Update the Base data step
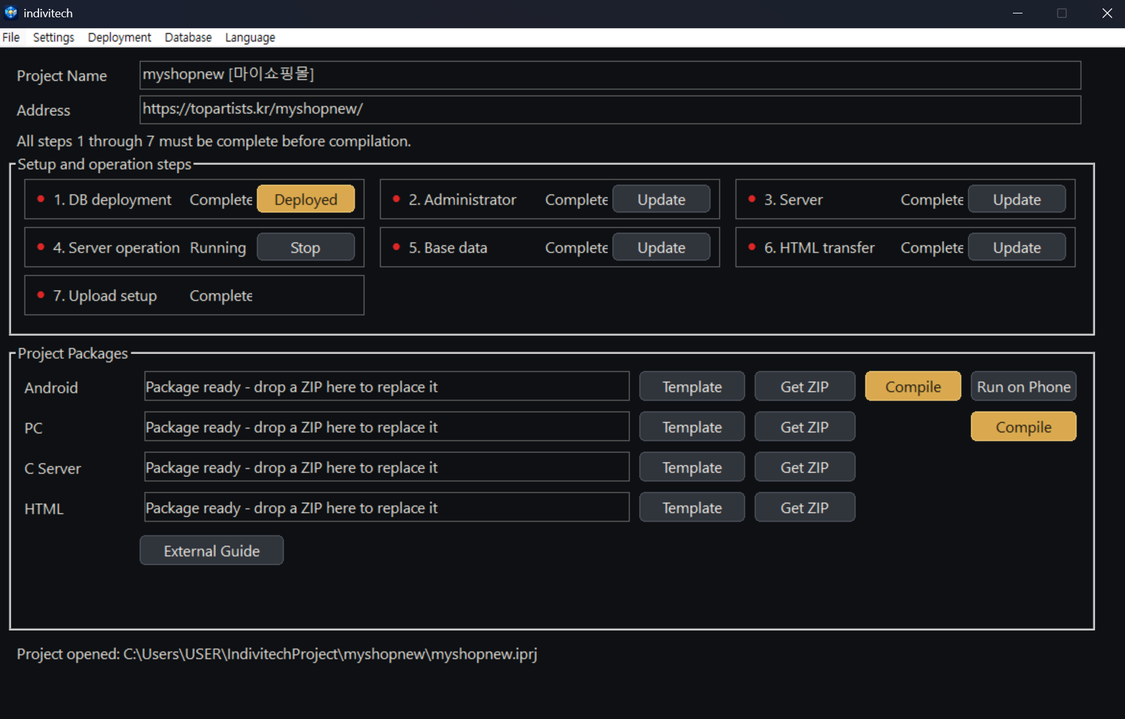 pyautogui.click(x=661, y=247)
